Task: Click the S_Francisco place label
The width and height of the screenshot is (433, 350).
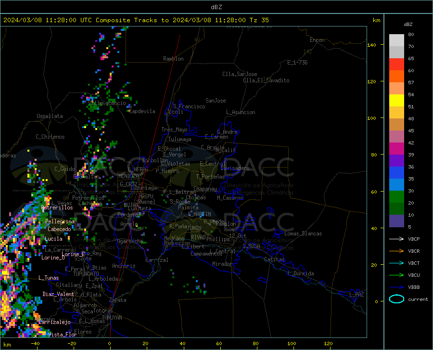Action: tap(189, 106)
